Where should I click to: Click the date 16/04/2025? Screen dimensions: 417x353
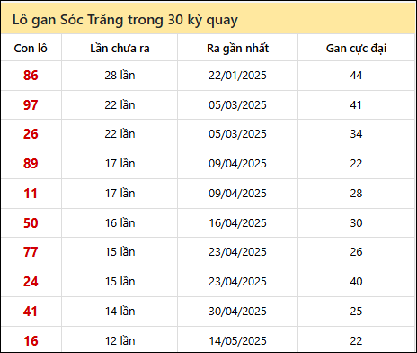(x=237, y=223)
